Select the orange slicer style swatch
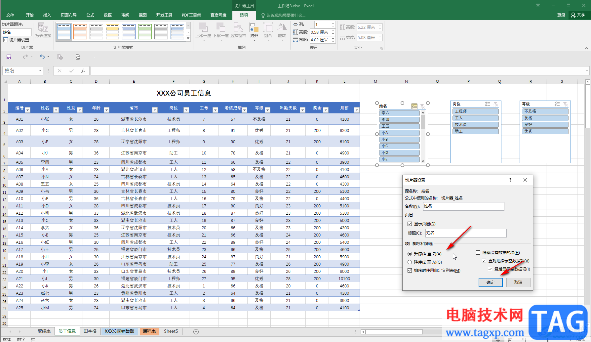Image resolution: width=591 pixels, height=342 pixels. click(x=80, y=32)
